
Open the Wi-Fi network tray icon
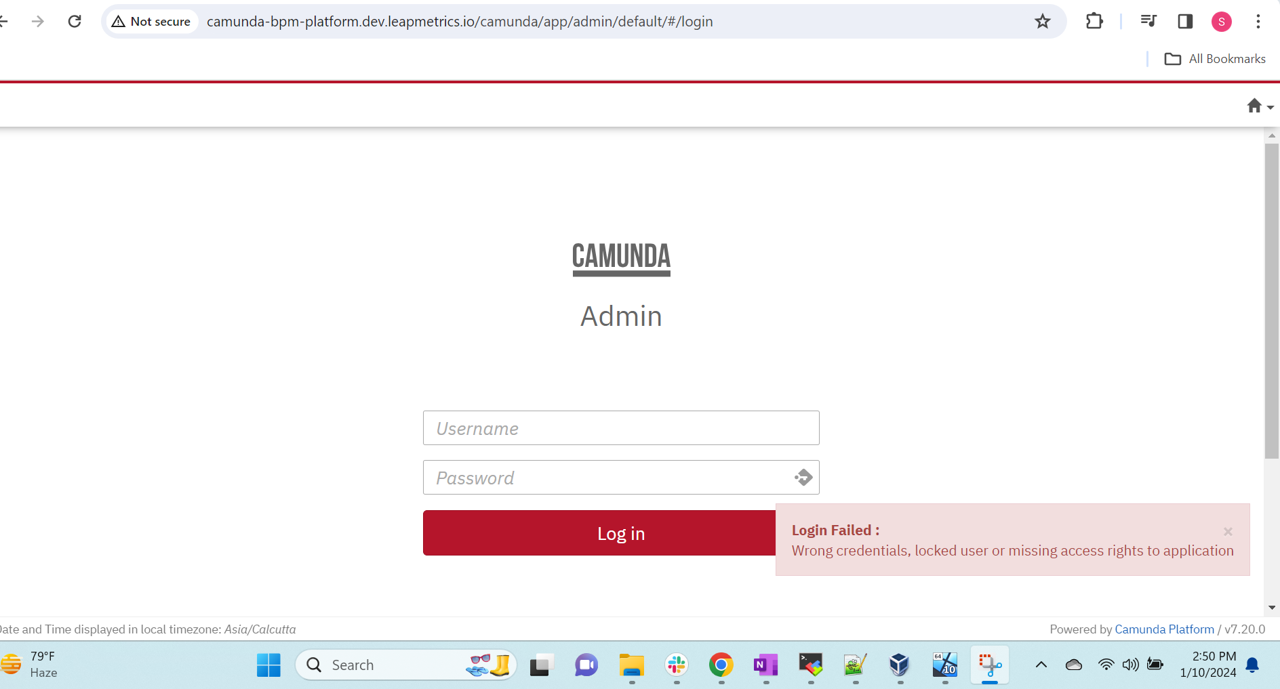coord(1106,665)
